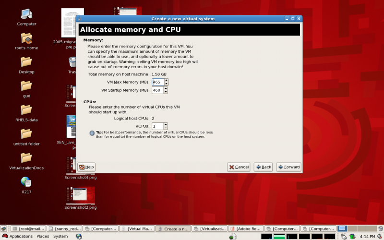
Task: Focus the VM Startup Memory field
Action: 158,90
